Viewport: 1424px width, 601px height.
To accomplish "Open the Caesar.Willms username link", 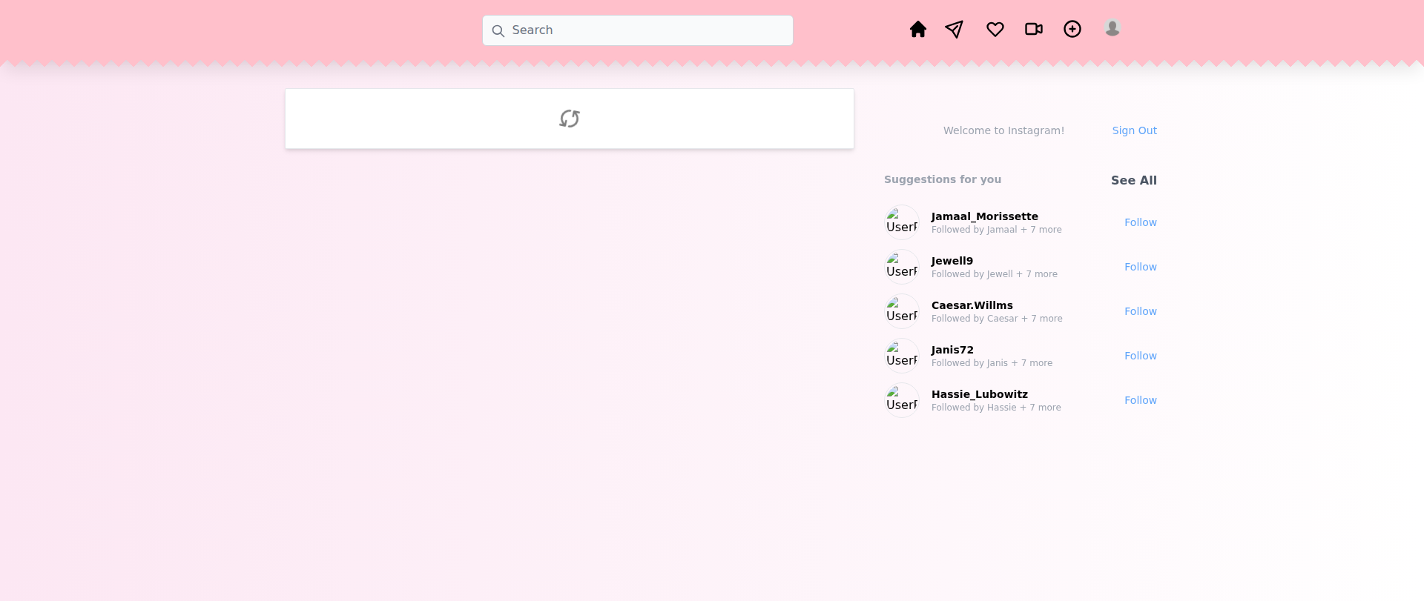I will (972, 305).
